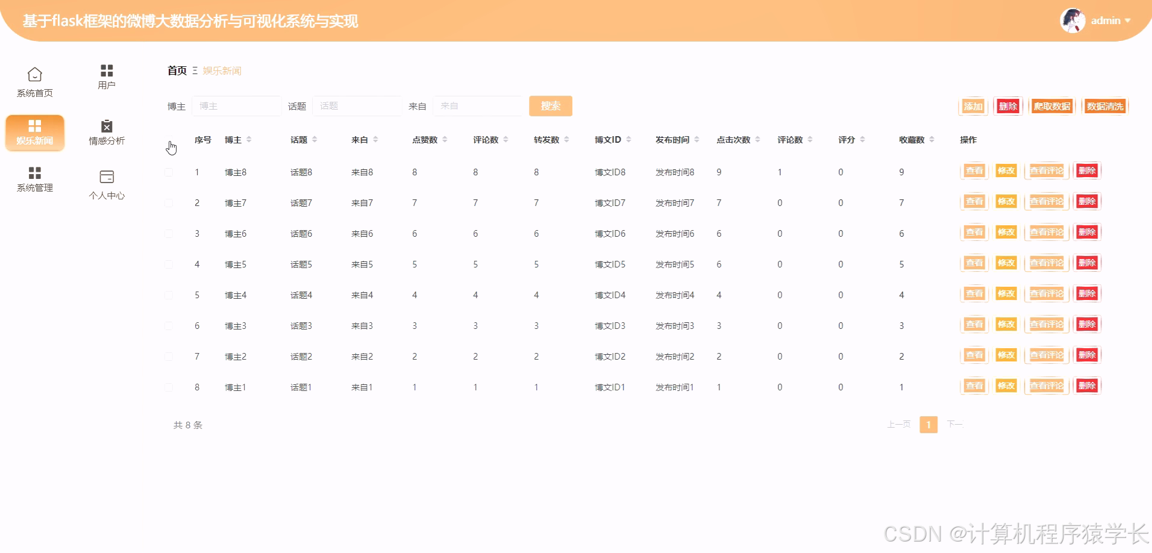点击发布时间列的排序箭头

pos(697,139)
